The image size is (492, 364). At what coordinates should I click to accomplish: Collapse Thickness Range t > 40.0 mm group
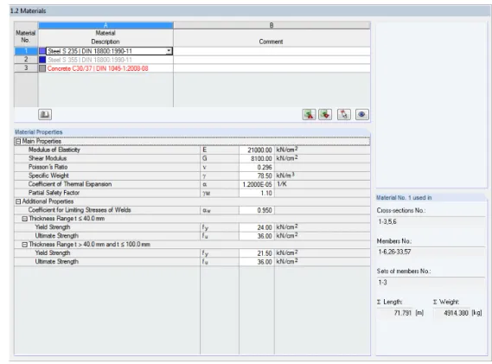25,245
